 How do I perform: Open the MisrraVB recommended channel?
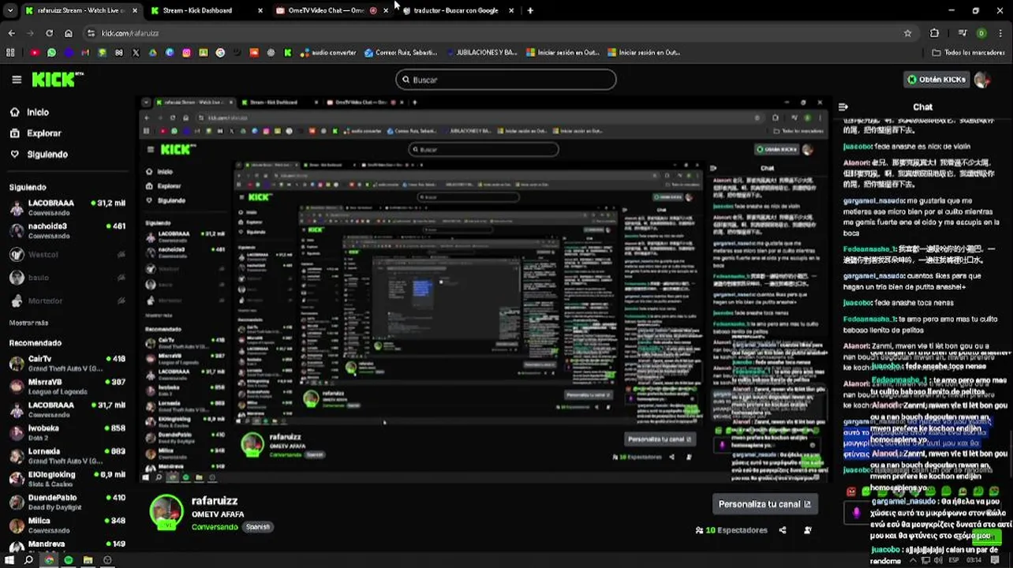[x=67, y=386]
